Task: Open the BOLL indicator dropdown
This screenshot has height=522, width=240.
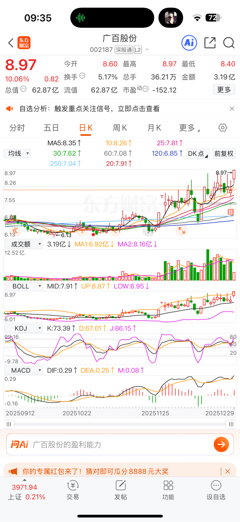Action: click(x=23, y=286)
